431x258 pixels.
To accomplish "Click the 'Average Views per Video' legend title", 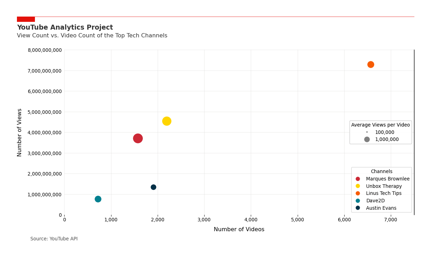I will click(x=381, y=125).
